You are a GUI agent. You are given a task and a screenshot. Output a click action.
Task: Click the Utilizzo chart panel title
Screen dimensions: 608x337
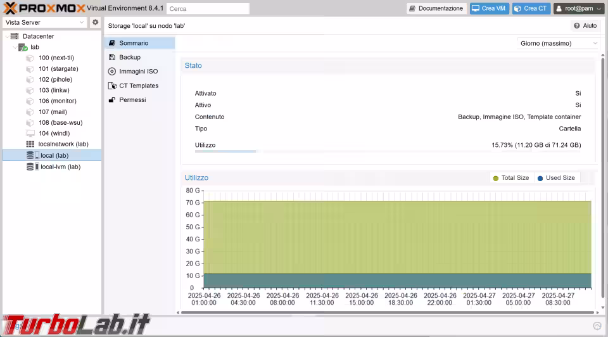(196, 177)
